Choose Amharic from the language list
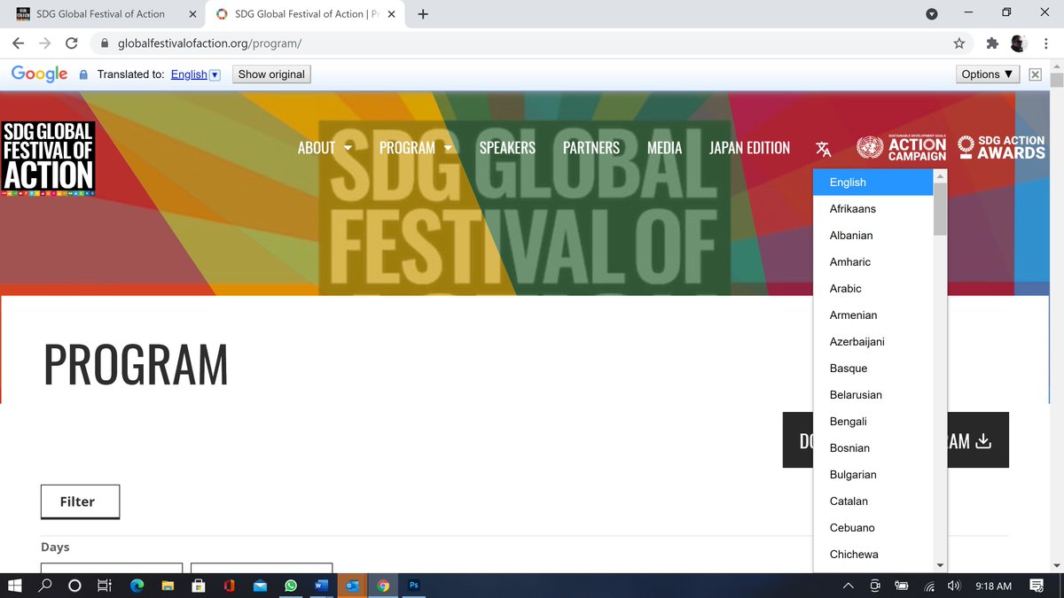1064x598 pixels. coord(873,262)
